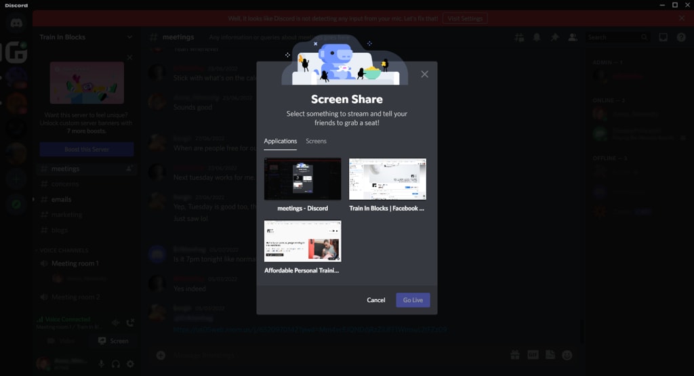This screenshot has width=694, height=376.
Task: Click Add a Server plus icon
Action: 16,179
